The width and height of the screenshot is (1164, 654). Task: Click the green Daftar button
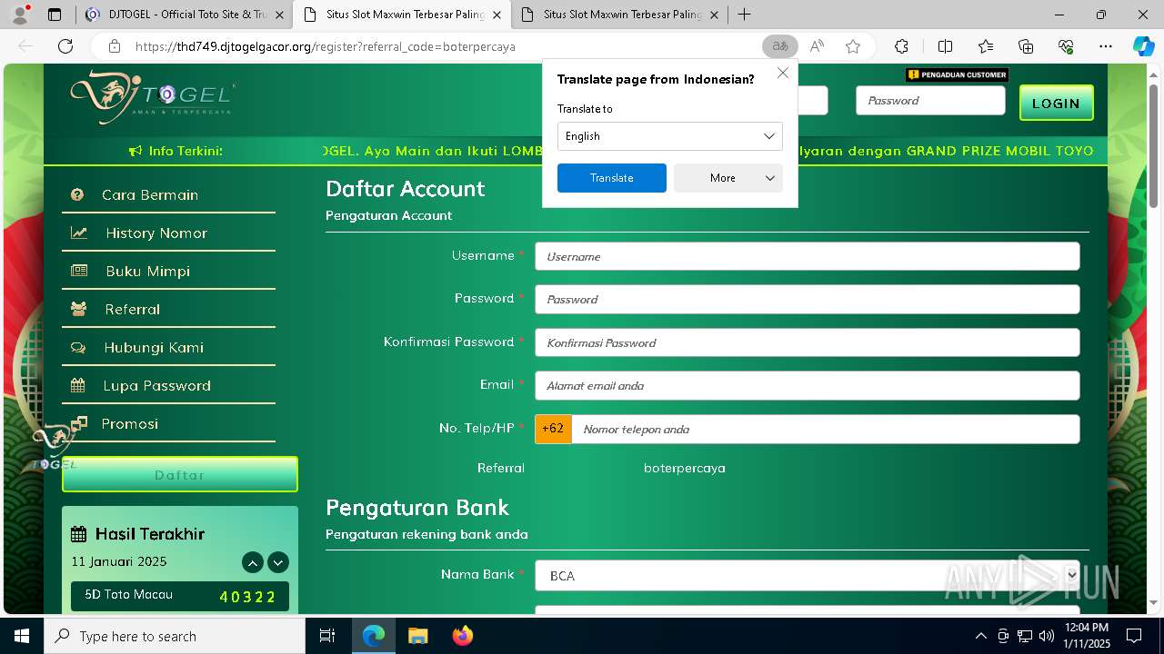[x=180, y=474]
